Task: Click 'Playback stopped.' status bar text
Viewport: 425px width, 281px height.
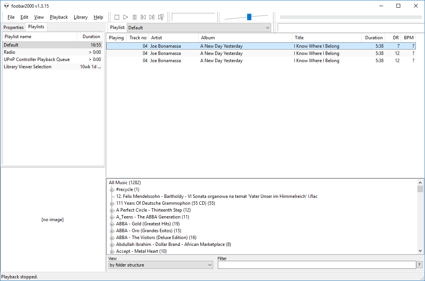Action: (19, 277)
